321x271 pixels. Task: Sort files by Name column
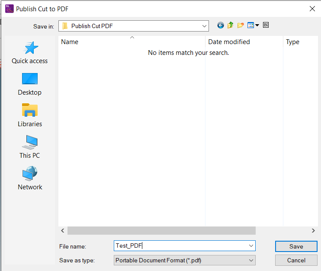(130, 42)
